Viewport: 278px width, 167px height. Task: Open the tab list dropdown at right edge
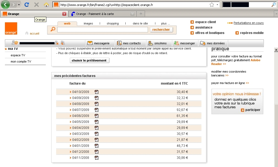coord(276,14)
